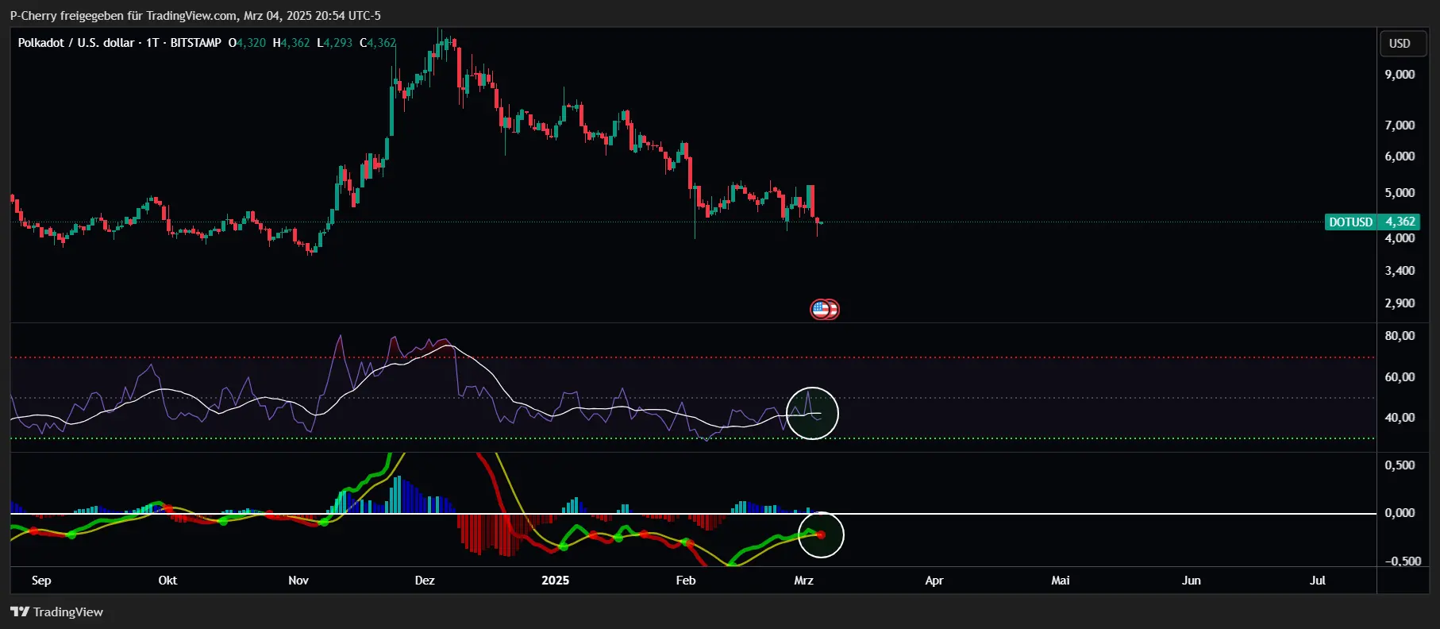The width and height of the screenshot is (1440, 629).
Task: Click the 2,900 price axis label
Action: [x=1400, y=303]
